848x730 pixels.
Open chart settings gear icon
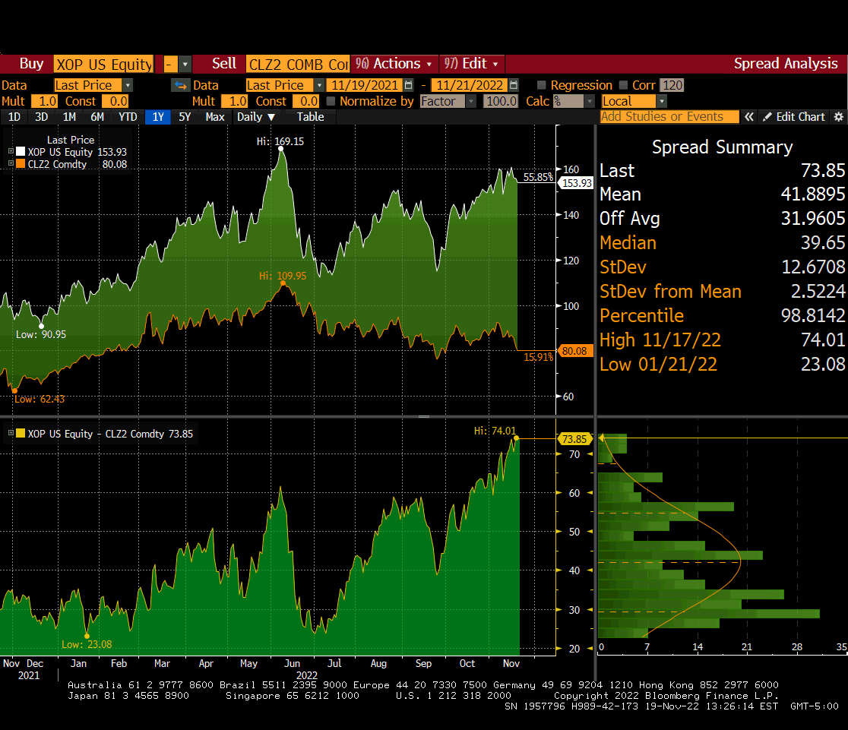(839, 117)
